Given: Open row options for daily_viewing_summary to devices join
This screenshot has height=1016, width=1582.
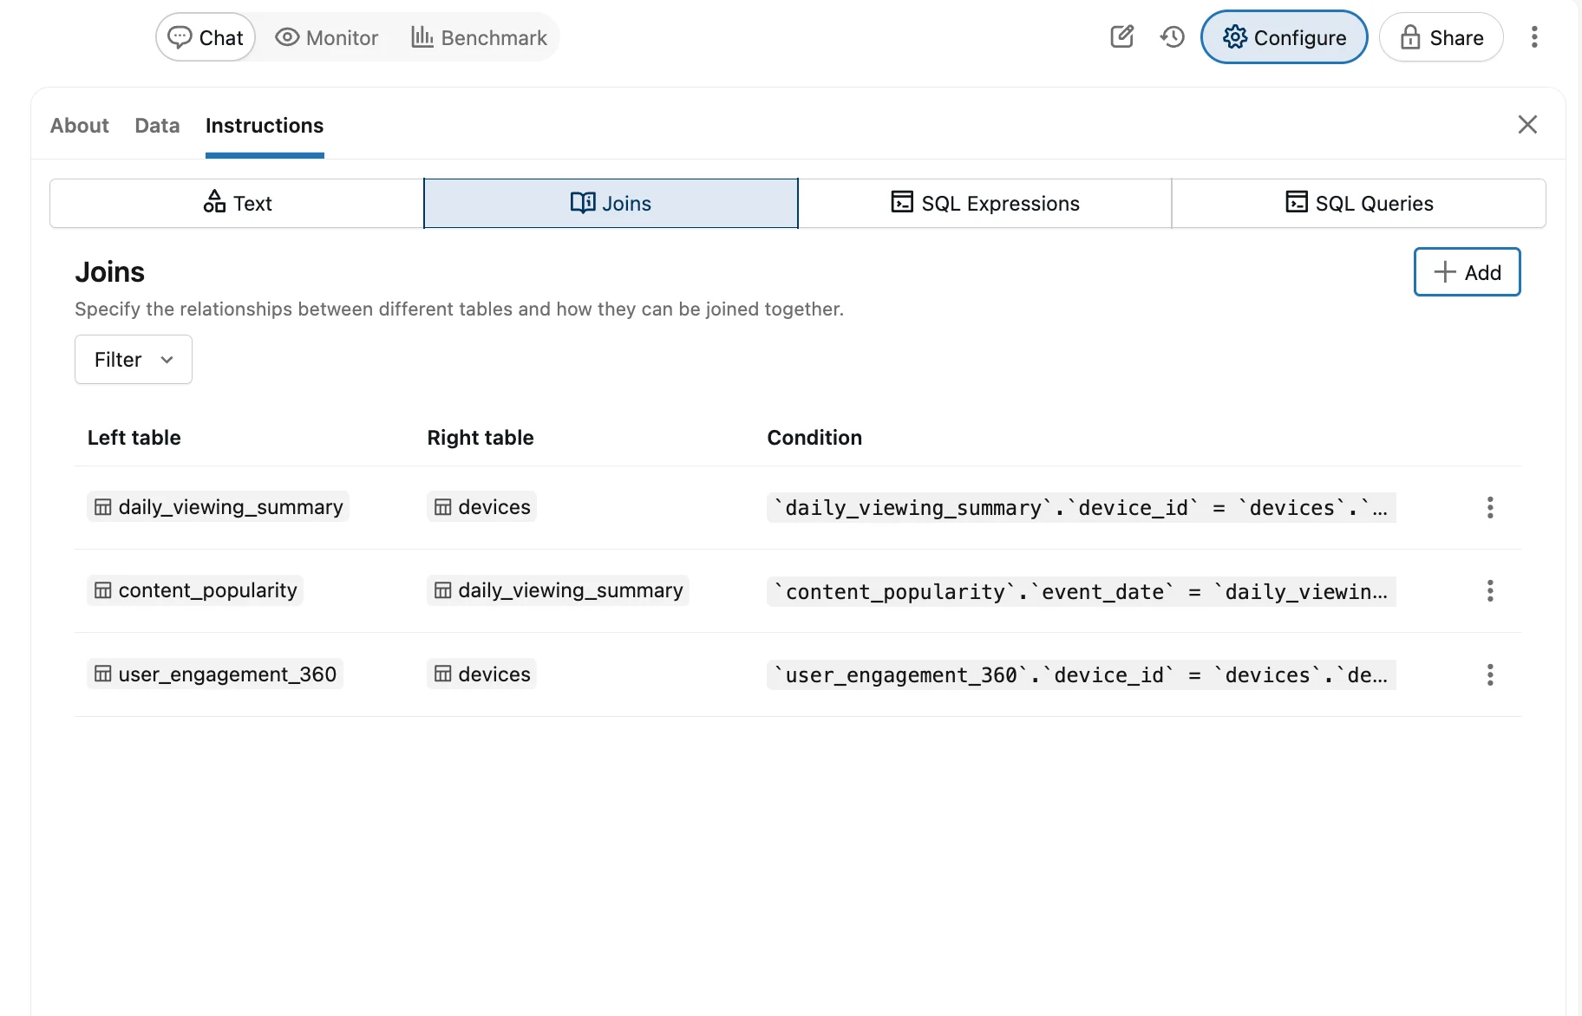Looking at the screenshot, I should 1490,507.
